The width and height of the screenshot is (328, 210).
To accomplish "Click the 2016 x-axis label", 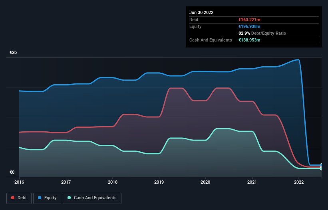I will (19, 182).
